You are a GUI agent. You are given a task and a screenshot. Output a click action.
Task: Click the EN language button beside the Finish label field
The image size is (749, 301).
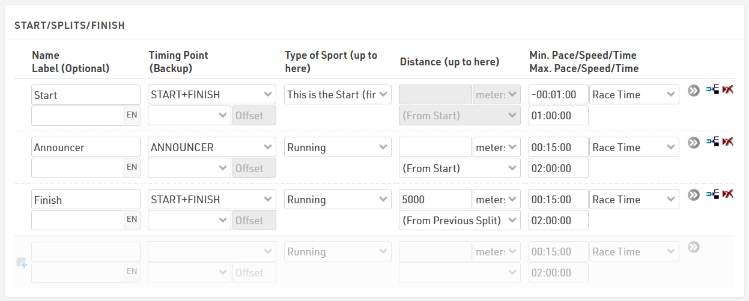coord(132,221)
